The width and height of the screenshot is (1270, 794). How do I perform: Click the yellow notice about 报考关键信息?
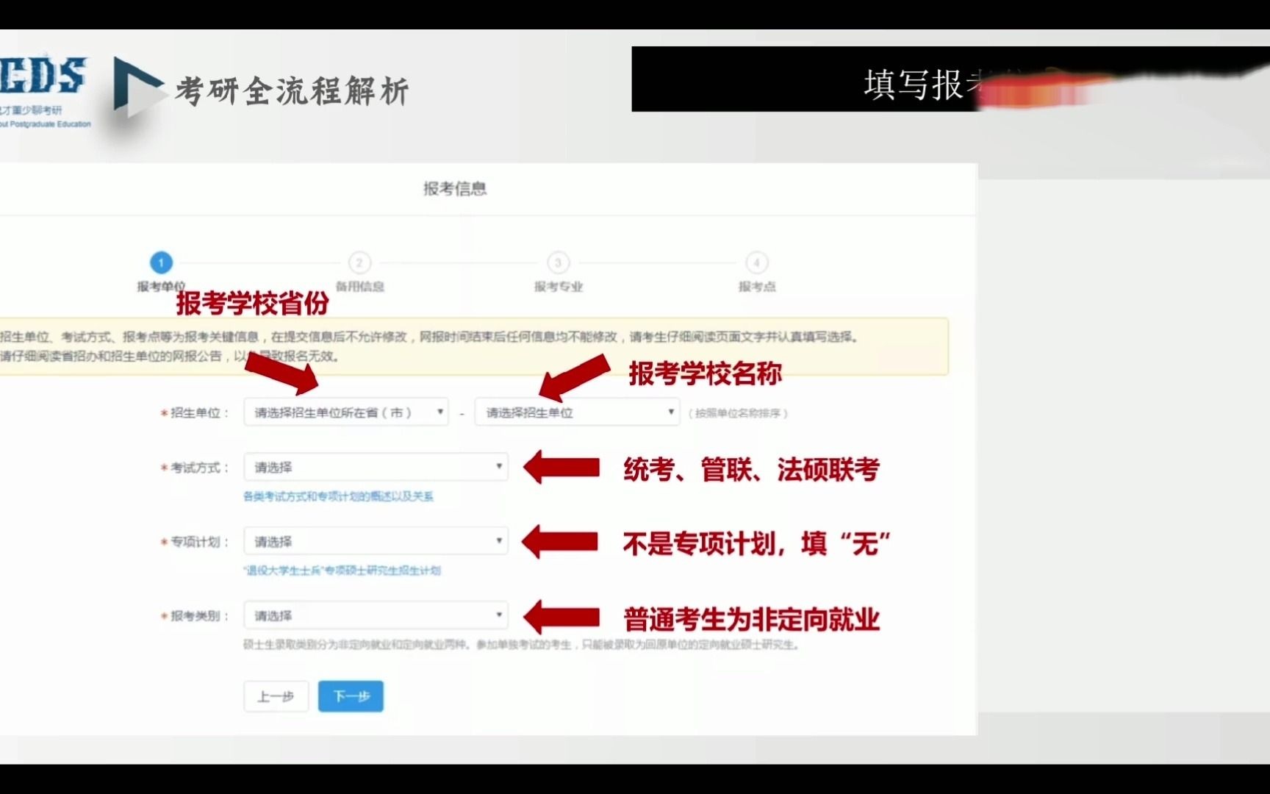point(473,347)
